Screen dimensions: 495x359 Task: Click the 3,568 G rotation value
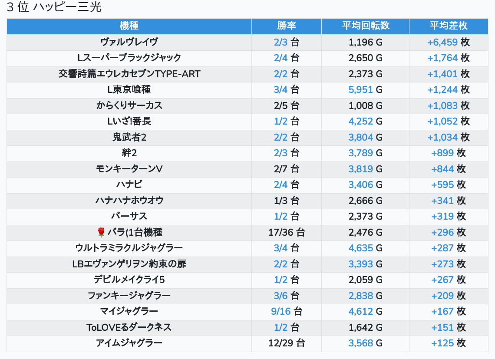tap(366, 343)
